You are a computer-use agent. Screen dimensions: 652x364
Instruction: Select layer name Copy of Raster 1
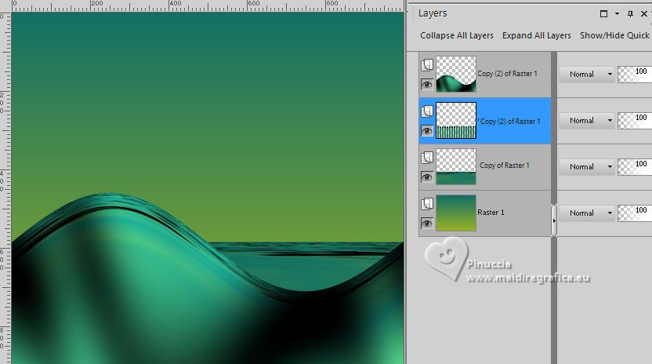[505, 166]
